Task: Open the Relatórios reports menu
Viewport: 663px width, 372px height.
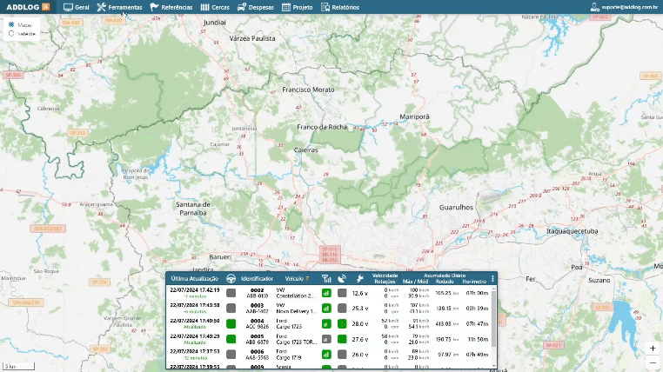Action: pyautogui.click(x=338, y=7)
